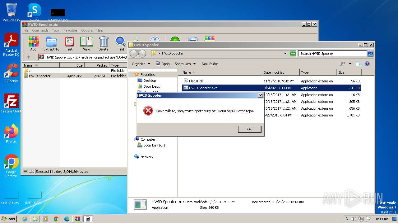
Task: Click the Explorer help question mark icon
Action: pyautogui.click(x=367, y=64)
